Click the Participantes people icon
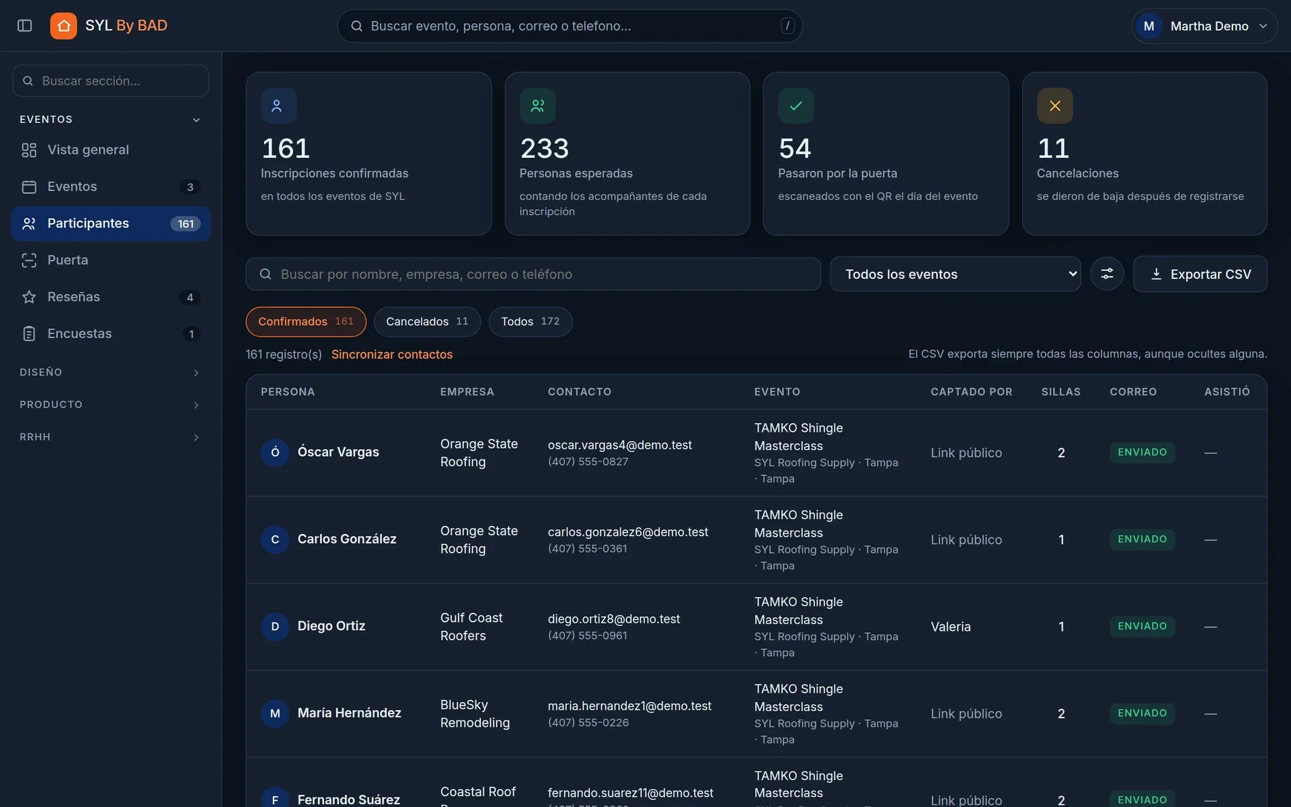1291x807 pixels. pyautogui.click(x=29, y=223)
